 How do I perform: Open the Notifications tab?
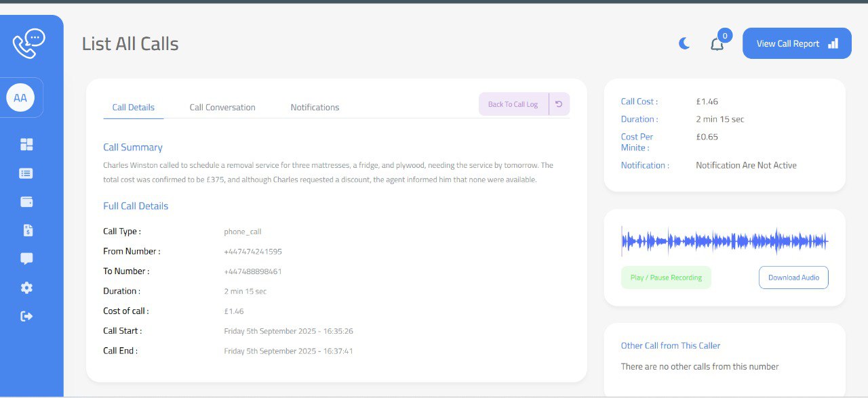[315, 107]
